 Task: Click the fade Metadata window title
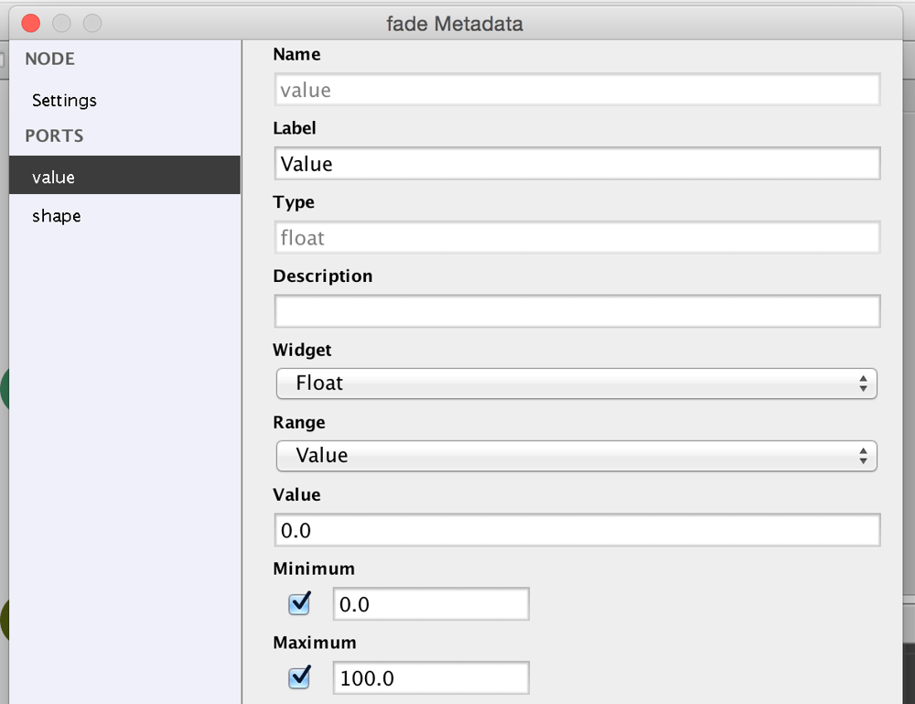(455, 24)
